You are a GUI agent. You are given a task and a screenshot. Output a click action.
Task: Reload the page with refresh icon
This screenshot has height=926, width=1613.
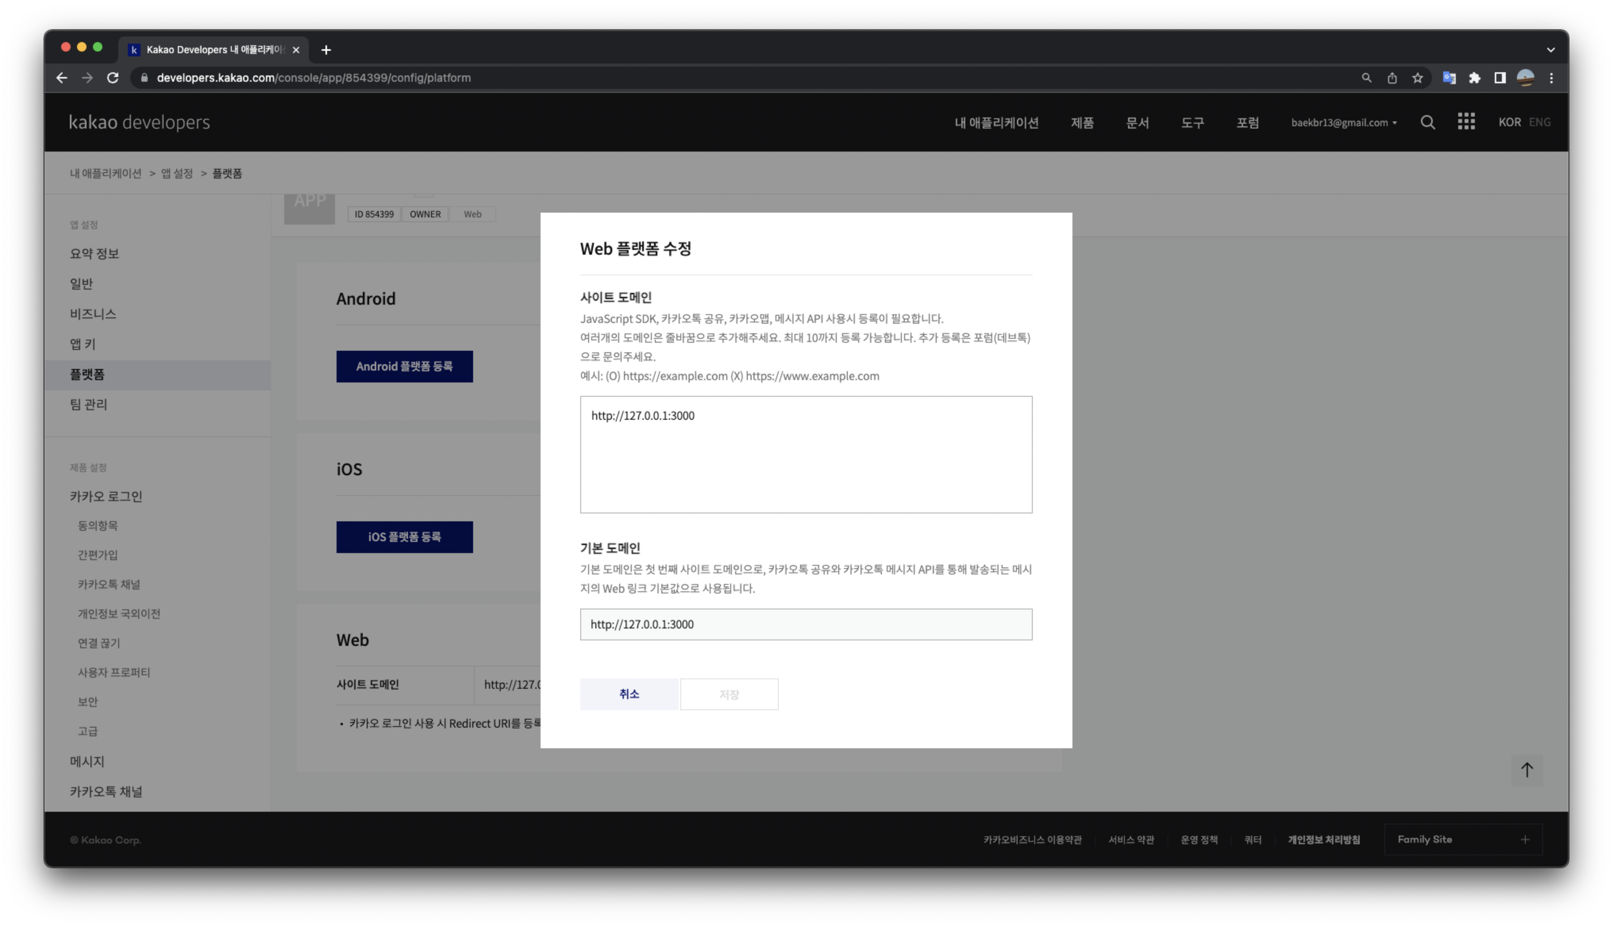pos(113,78)
